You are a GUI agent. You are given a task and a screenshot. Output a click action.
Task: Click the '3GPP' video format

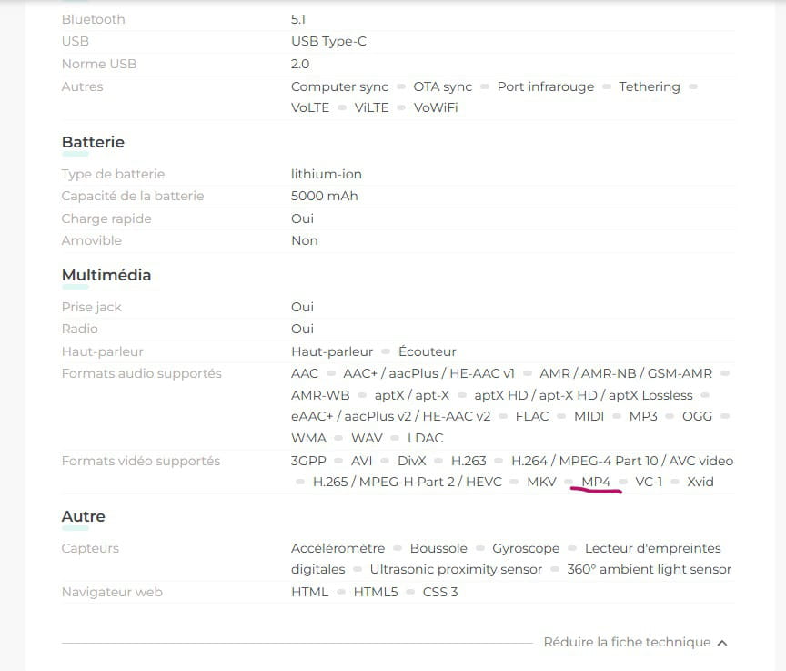pos(308,461)
